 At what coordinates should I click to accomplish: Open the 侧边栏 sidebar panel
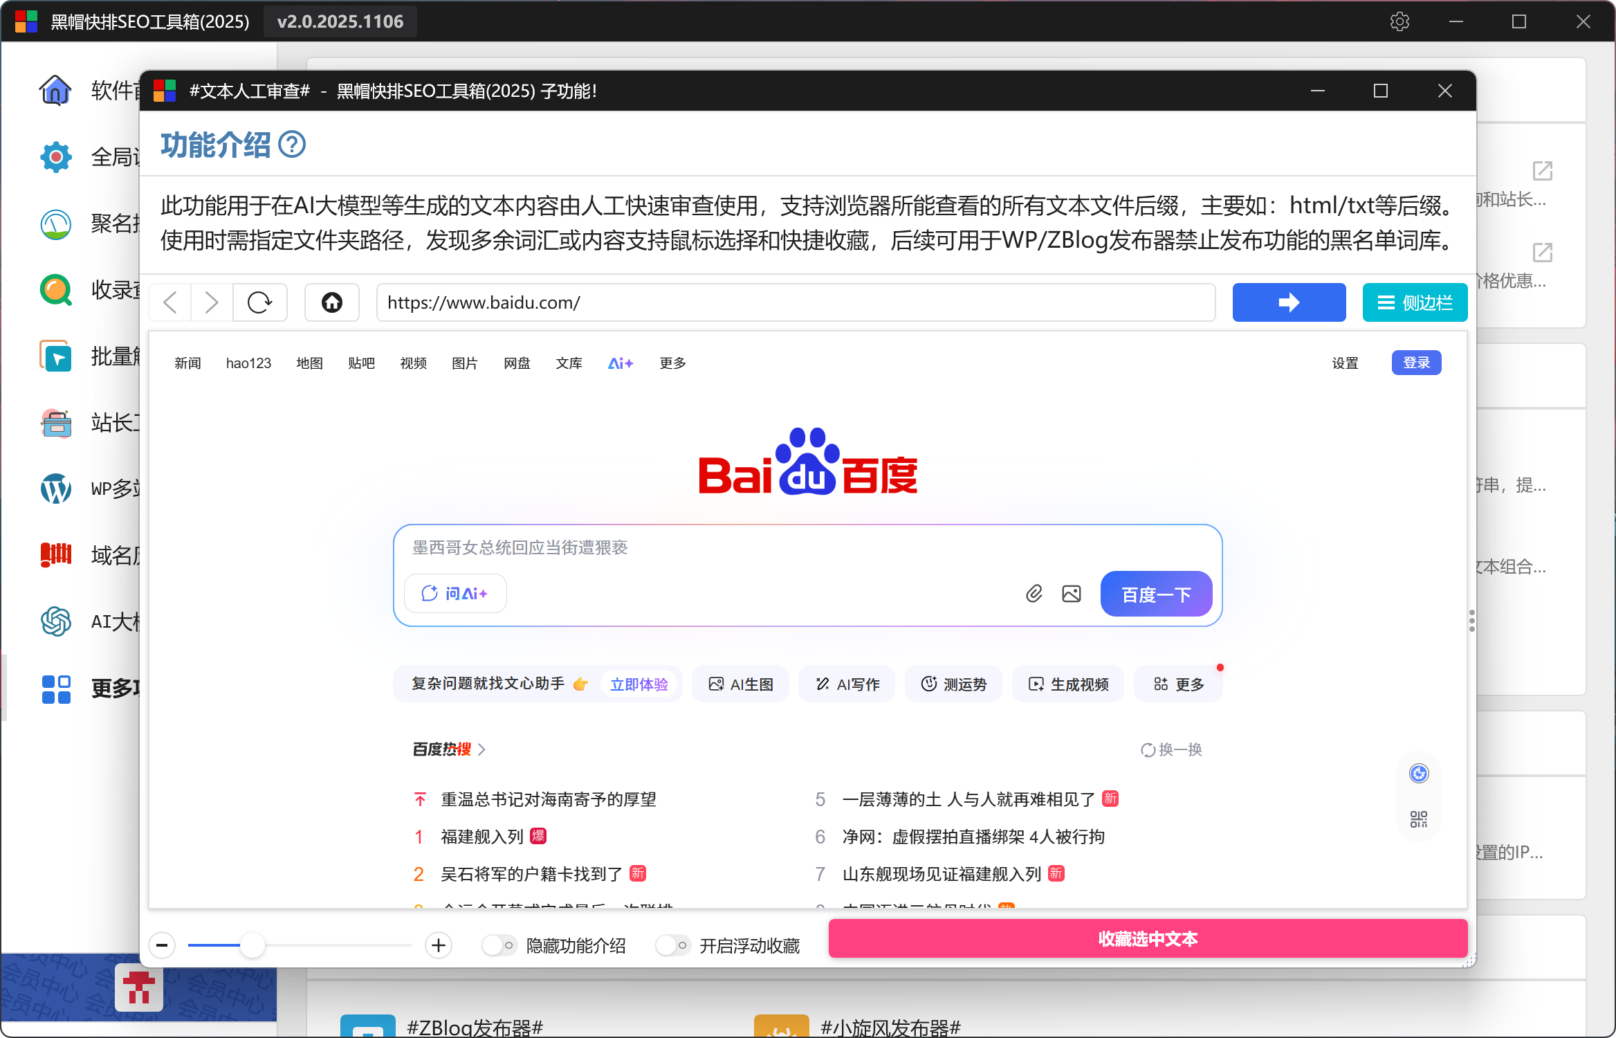1415,302
